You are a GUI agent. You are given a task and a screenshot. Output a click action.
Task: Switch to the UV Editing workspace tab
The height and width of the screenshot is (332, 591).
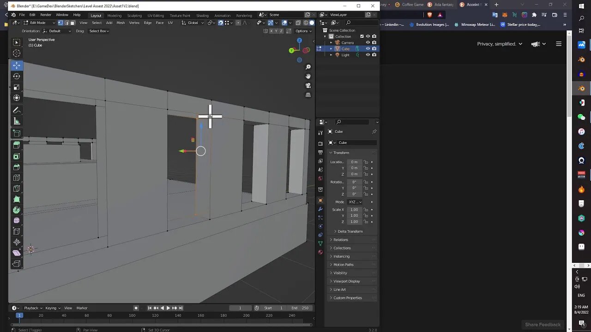pyautogui.click(x=156, y=15)
